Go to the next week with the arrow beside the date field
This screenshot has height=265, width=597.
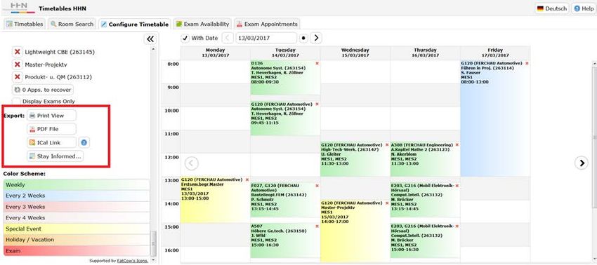pyautogui.click(x=316, y=38)
